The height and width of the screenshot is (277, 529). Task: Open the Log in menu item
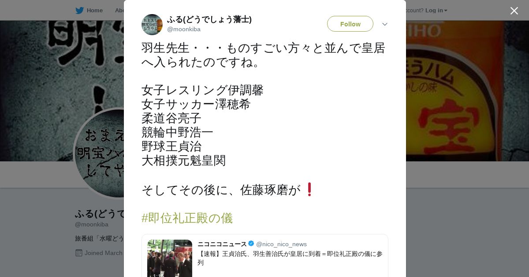click(434, 11)
